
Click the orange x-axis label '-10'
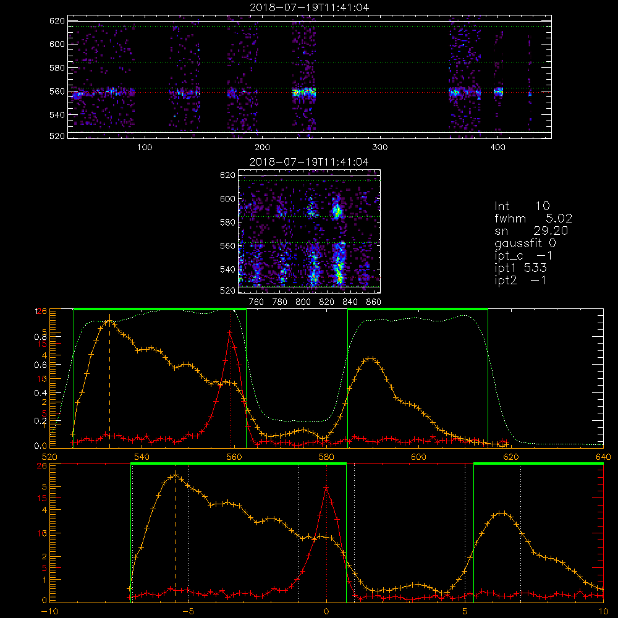(x=49, y=612)
